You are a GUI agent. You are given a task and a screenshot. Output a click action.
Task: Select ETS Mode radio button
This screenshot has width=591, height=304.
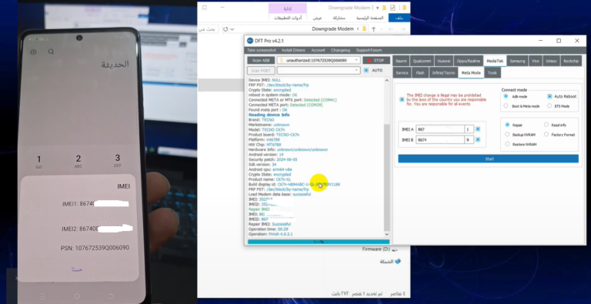tap(549, 106)
